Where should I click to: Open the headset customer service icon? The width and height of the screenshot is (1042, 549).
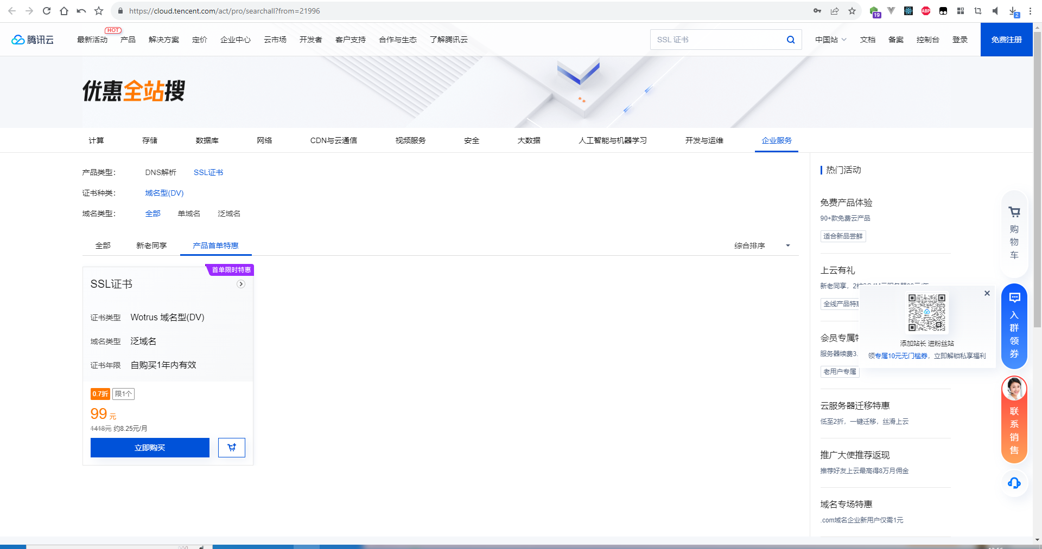point(1014,483)
